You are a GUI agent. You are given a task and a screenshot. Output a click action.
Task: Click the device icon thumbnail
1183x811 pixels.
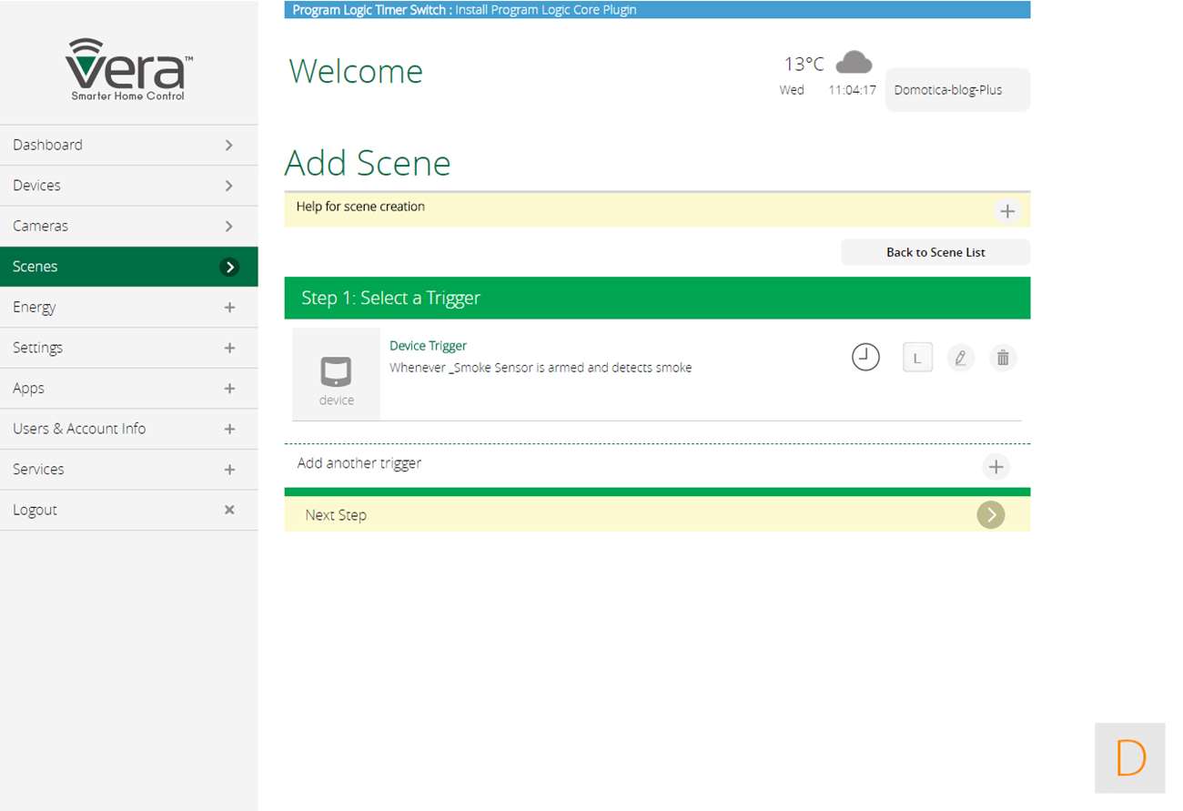336,374
